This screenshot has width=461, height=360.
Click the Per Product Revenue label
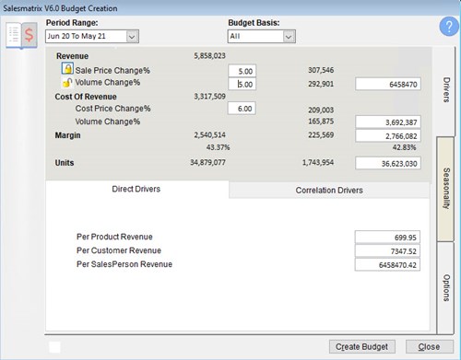114,237
